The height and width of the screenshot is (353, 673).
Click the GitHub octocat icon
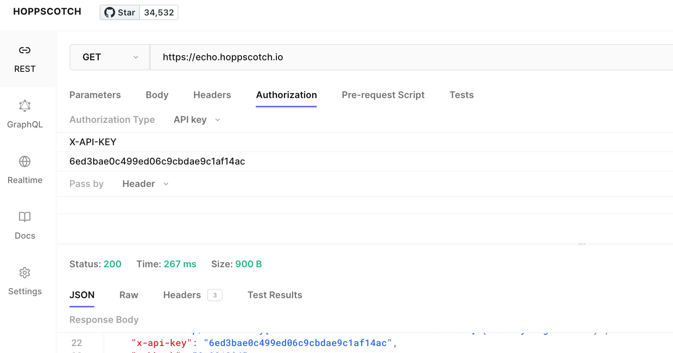pos(110,12)
